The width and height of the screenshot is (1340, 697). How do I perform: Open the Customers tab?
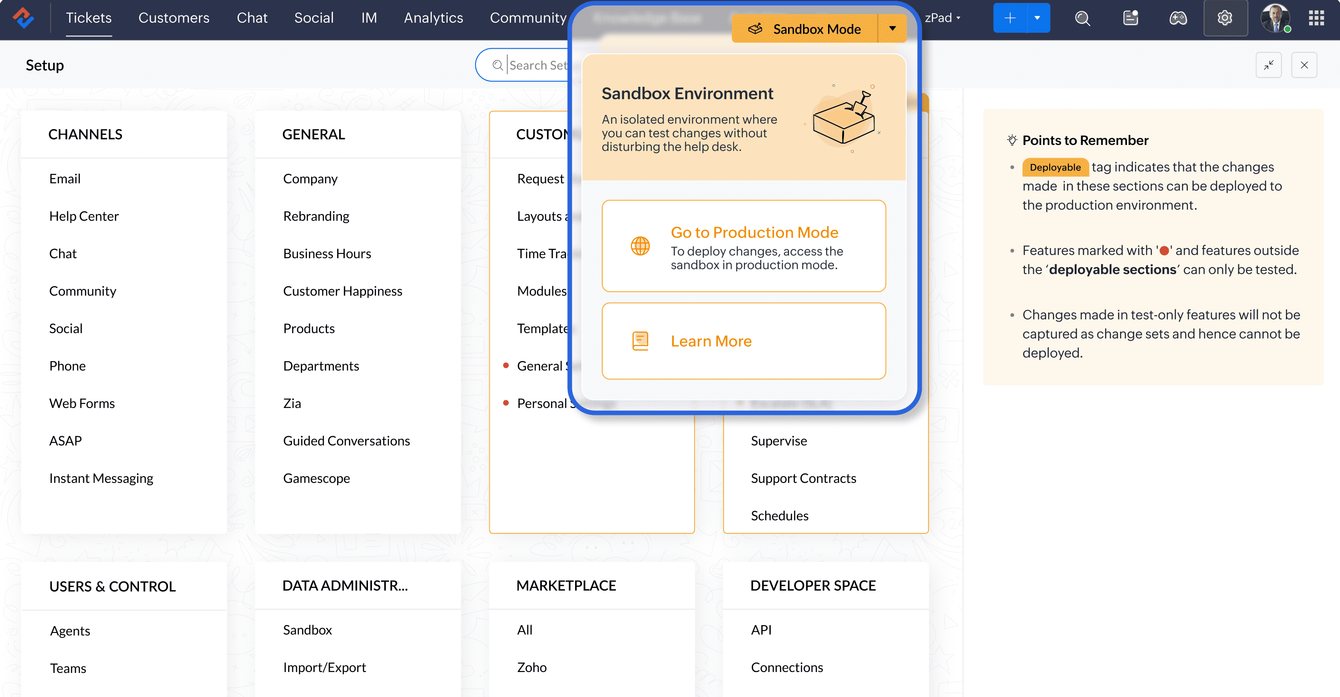174,18
